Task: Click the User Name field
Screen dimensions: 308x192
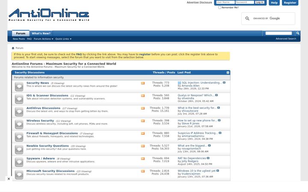Action: 225,2
